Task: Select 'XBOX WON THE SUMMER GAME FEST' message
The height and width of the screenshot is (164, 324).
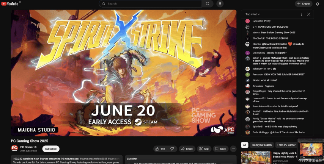Action: pos(284,75)
